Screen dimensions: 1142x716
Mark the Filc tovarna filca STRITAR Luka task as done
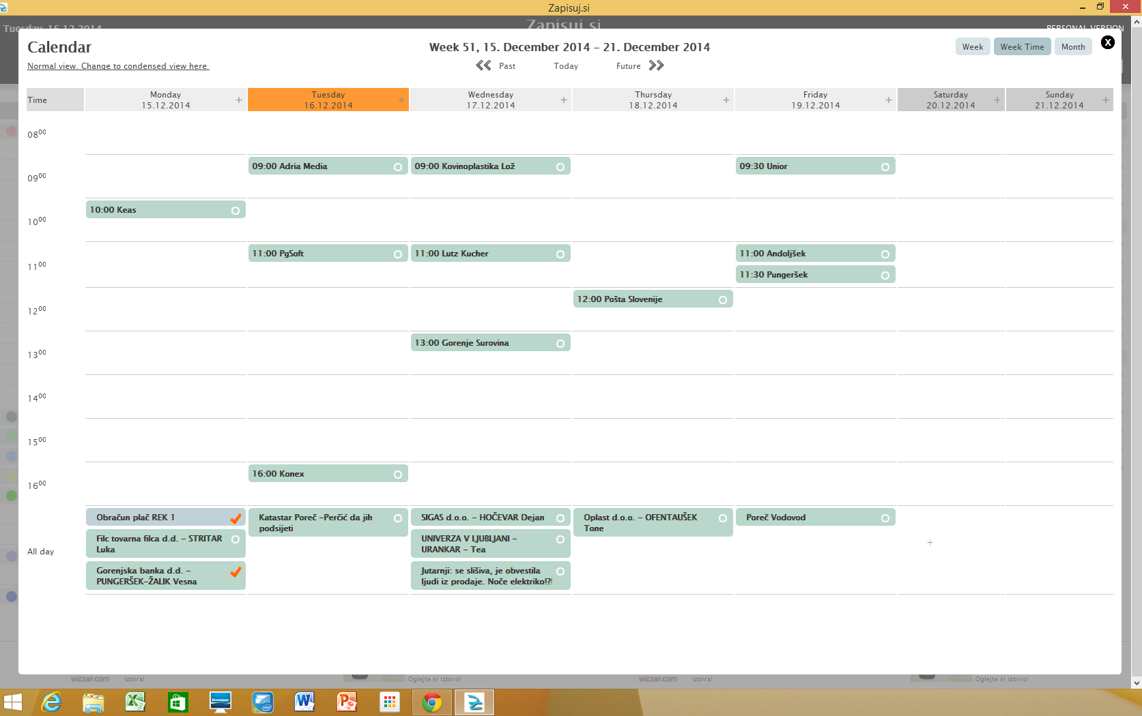coord(235,539)
